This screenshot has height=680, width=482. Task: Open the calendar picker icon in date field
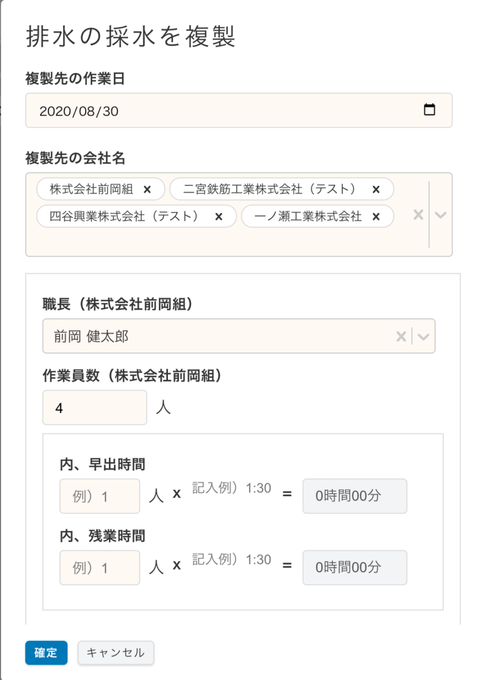coord(429,110)
